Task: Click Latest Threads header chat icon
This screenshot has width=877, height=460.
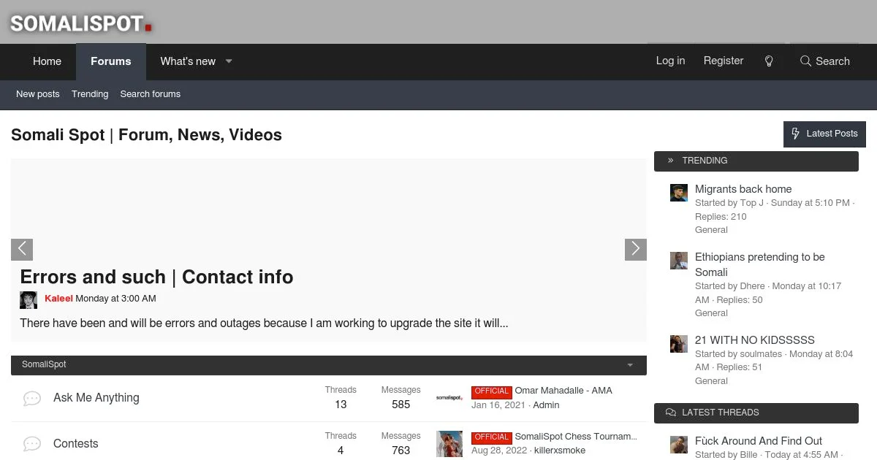Action: 671,413
